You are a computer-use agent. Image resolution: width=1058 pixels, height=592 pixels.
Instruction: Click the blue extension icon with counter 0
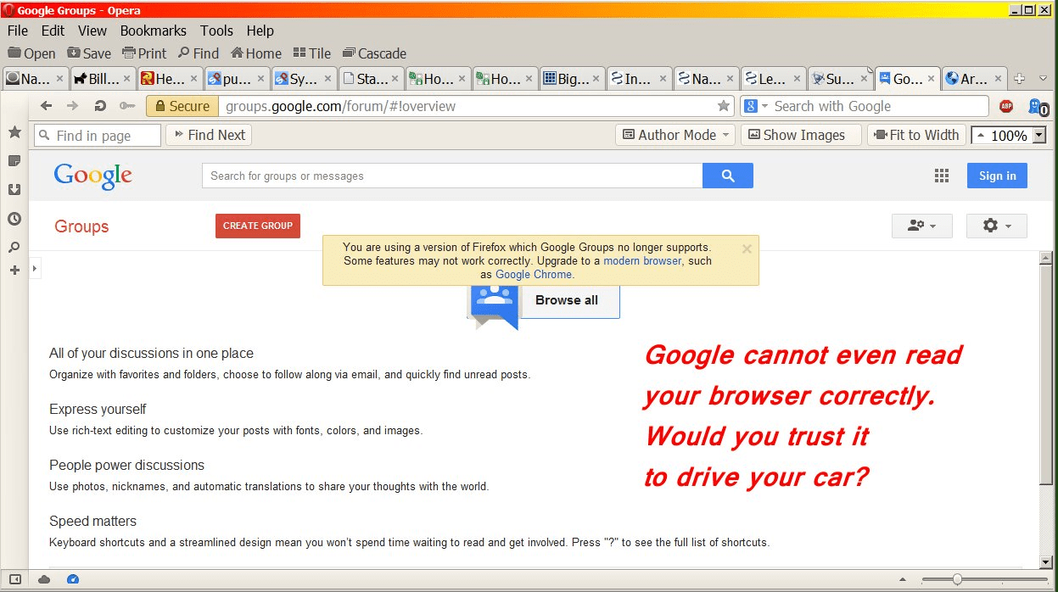pyautogui.click(x=1038, y=107)
